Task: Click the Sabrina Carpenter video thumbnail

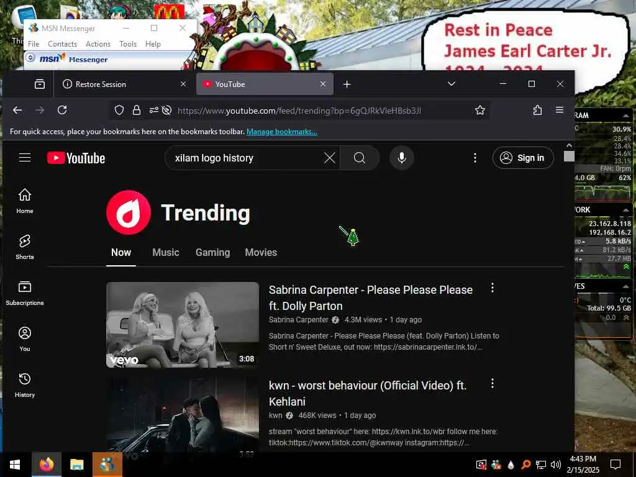Action: click(x=183, y=324)
